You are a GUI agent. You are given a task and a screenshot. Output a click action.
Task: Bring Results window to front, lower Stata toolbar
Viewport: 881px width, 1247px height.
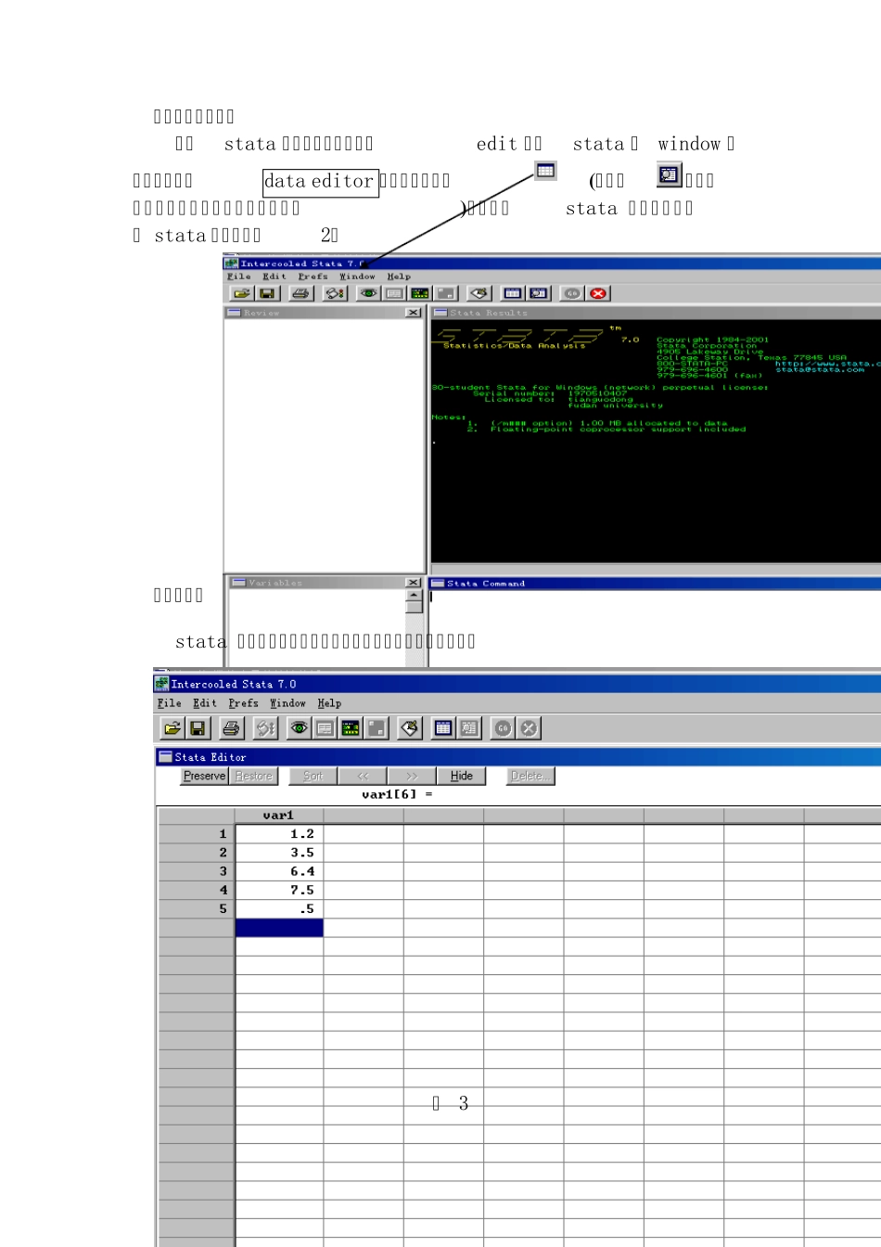click(325, 728)
